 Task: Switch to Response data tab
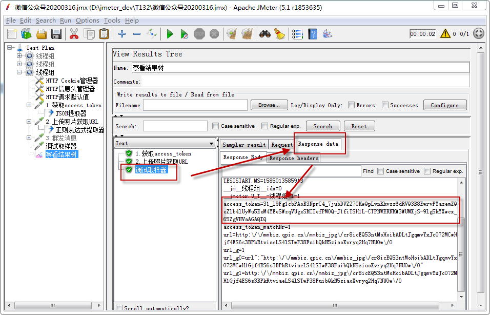318,144
